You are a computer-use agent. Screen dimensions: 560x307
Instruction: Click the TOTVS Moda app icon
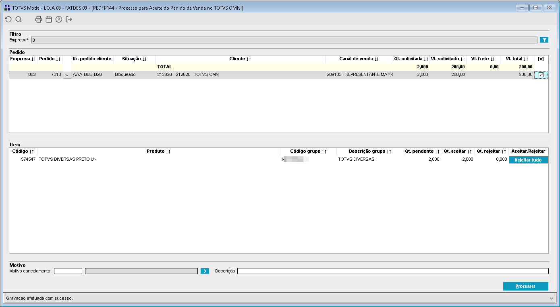[7, 8]
